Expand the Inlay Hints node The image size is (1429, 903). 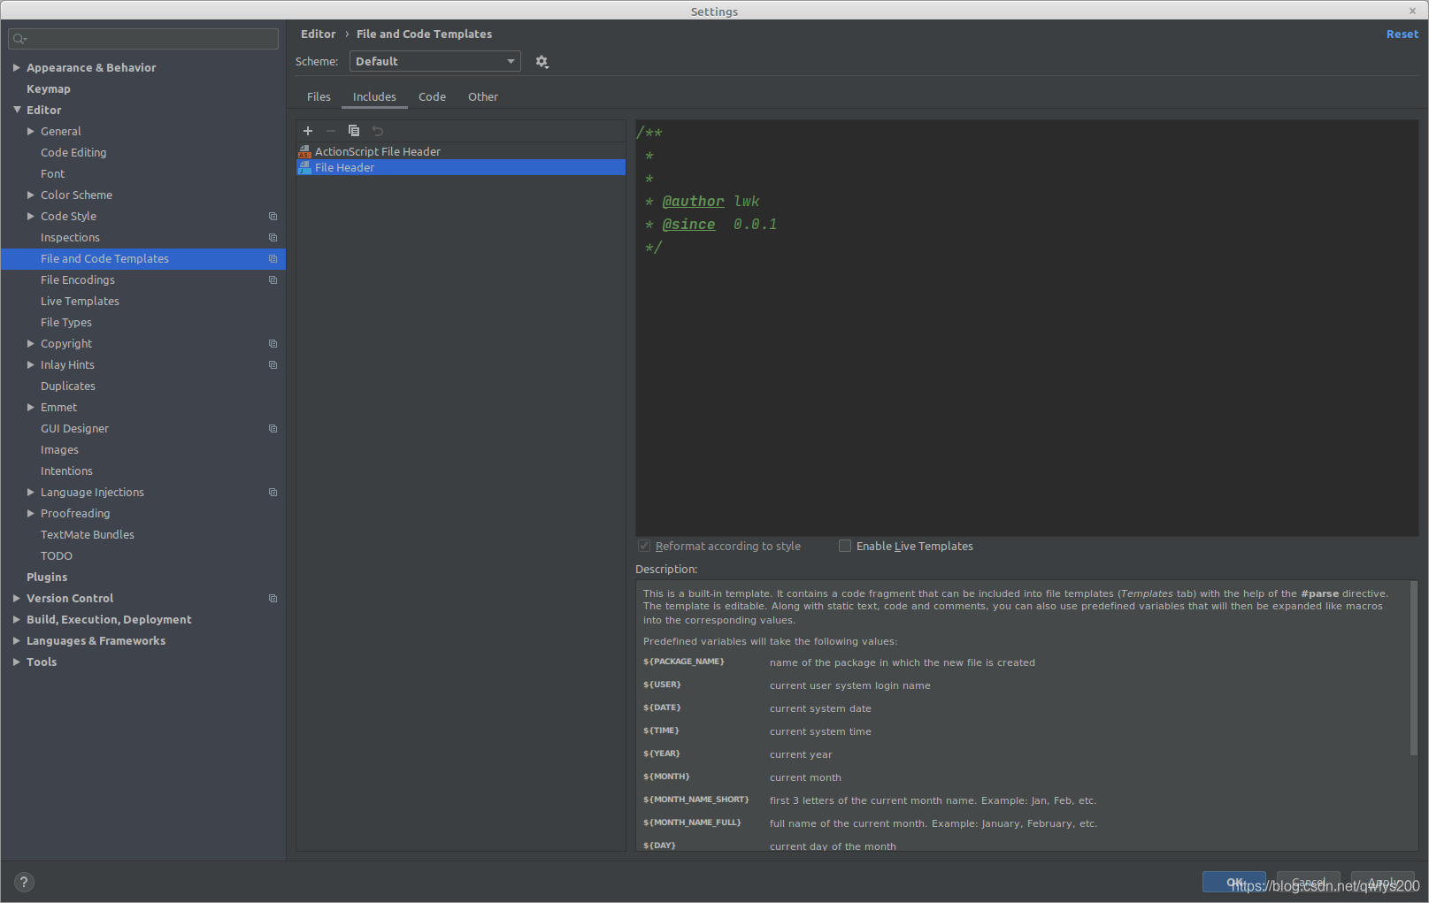pyautogui.click(x=31, y=364)
